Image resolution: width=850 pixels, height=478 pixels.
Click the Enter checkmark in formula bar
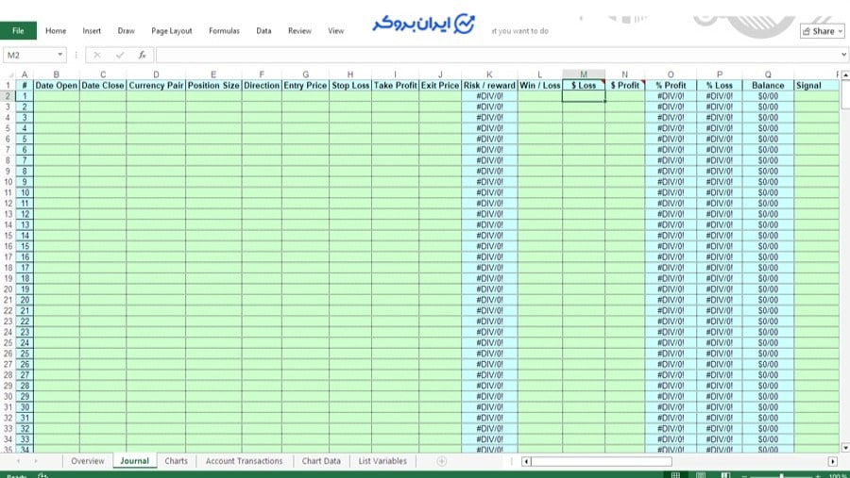coord(120,56)
